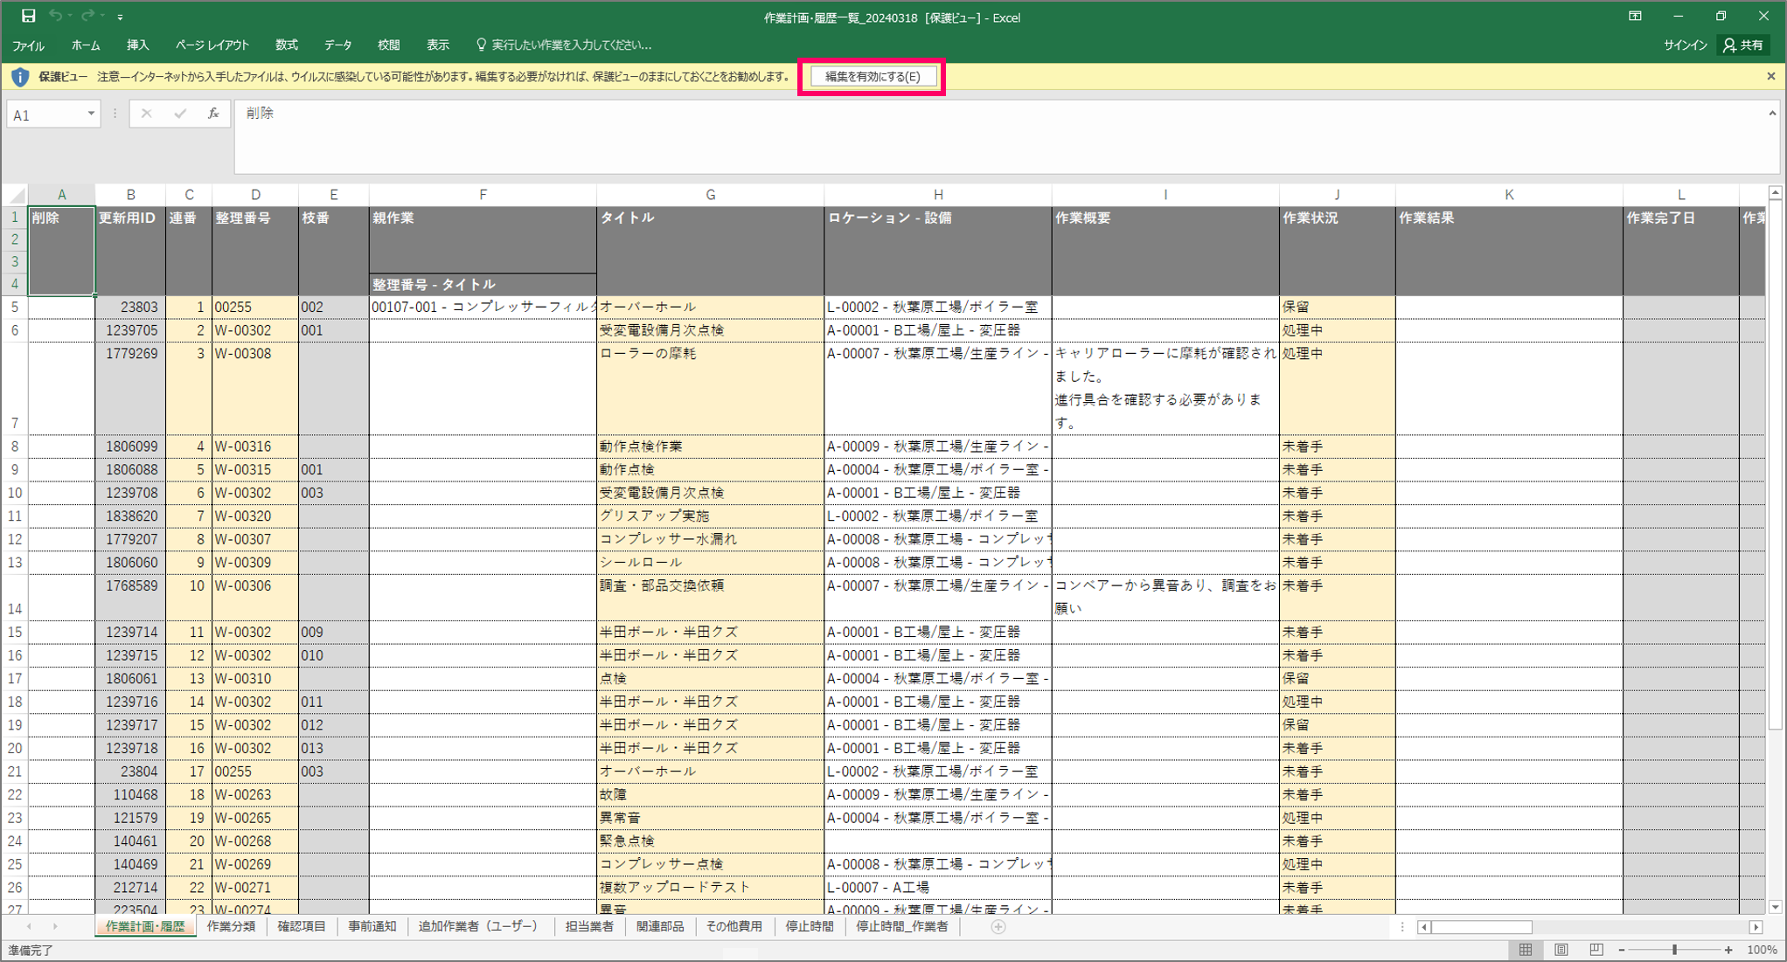
Task: Open the データ ribbon tab
Action: [337, 45]
